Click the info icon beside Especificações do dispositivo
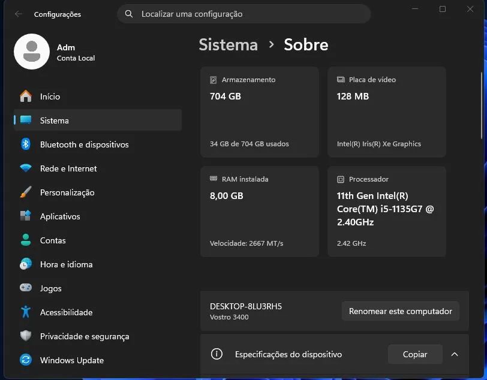Screen dimensions: 487x380 coord(217,354)
